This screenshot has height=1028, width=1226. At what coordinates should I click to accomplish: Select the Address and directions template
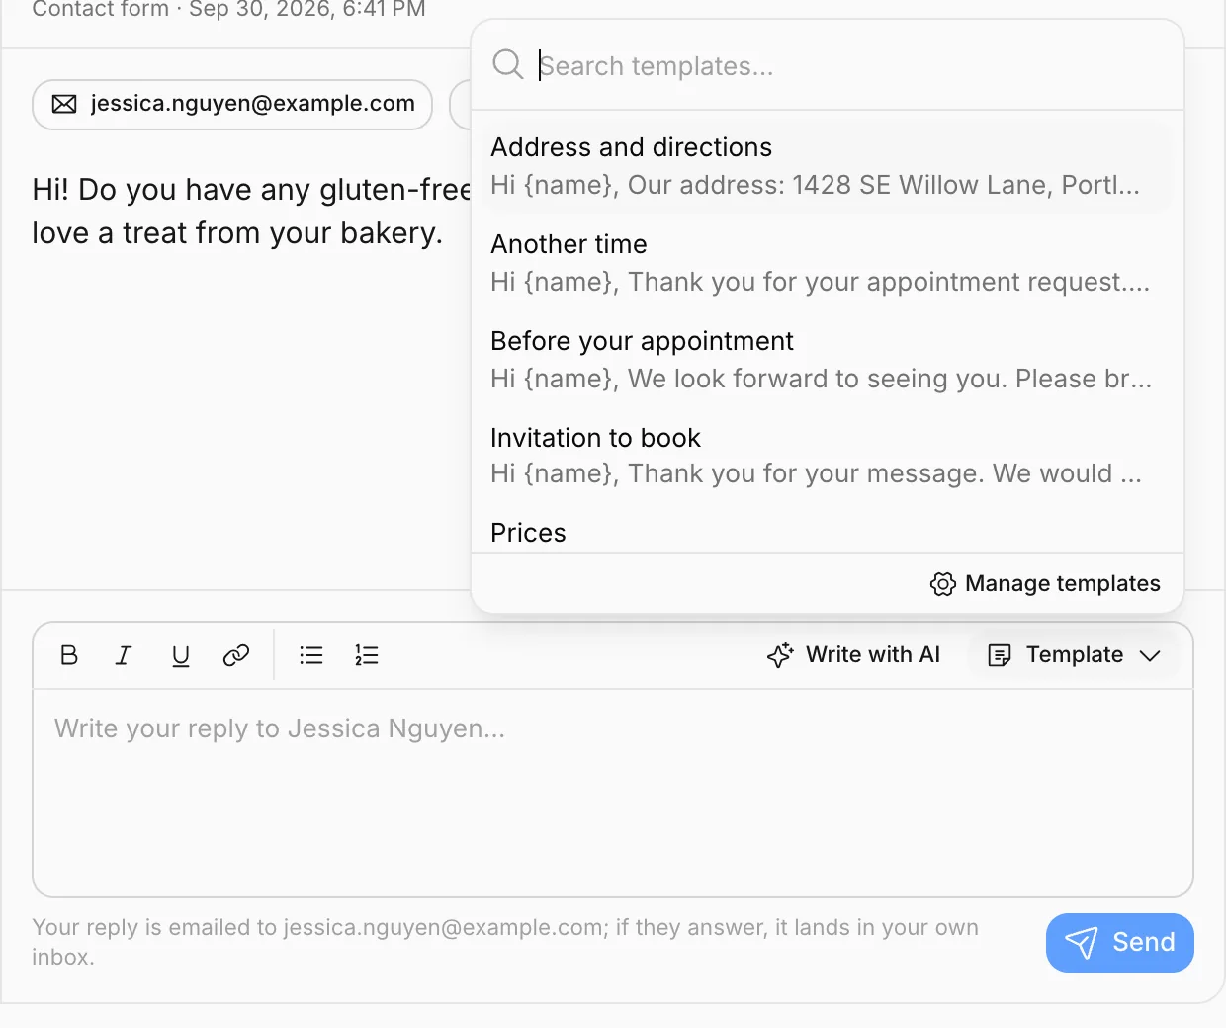[x=827, y=166]
